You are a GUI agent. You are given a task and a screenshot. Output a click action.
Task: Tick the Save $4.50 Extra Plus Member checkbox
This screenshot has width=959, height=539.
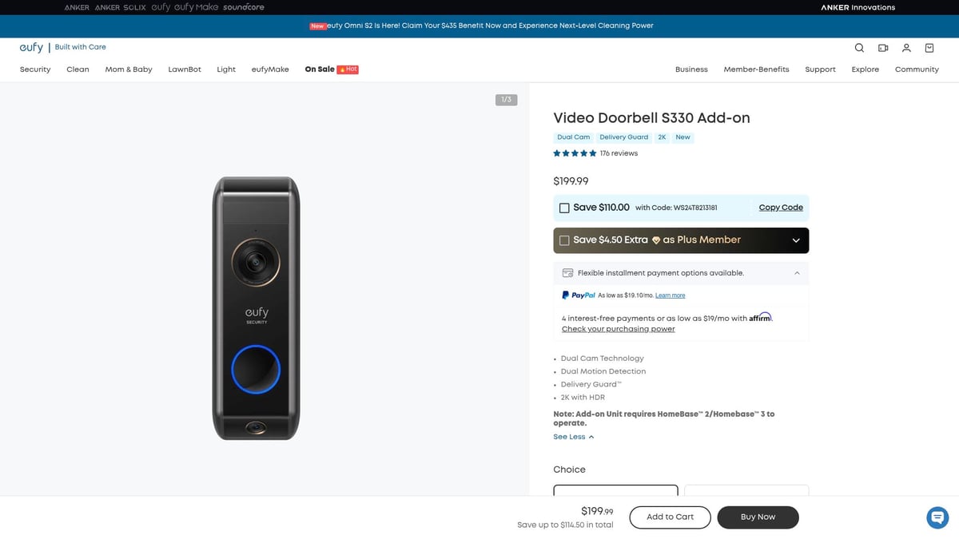tap(564, 240)
